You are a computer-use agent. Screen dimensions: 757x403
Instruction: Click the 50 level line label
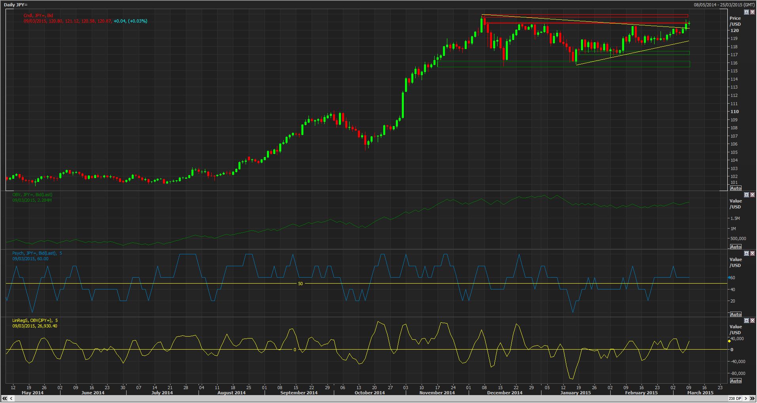pyautogui.click(x=300, y=284)
